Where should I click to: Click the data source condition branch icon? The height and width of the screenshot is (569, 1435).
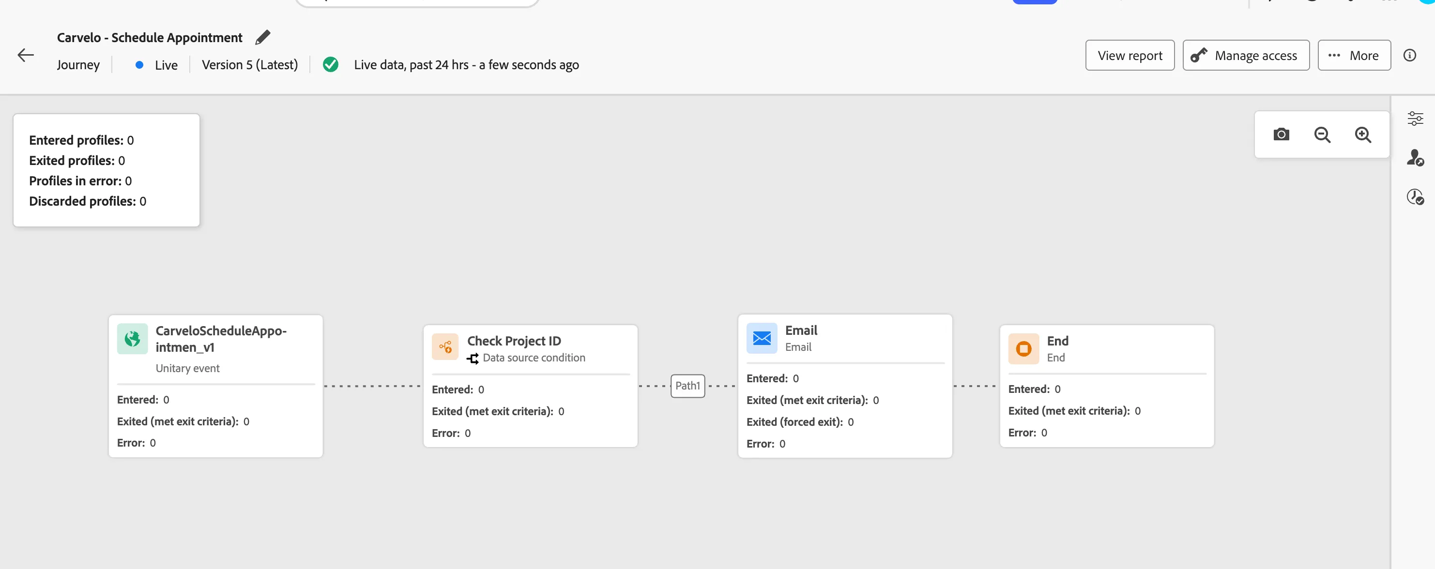click(473, 358)
